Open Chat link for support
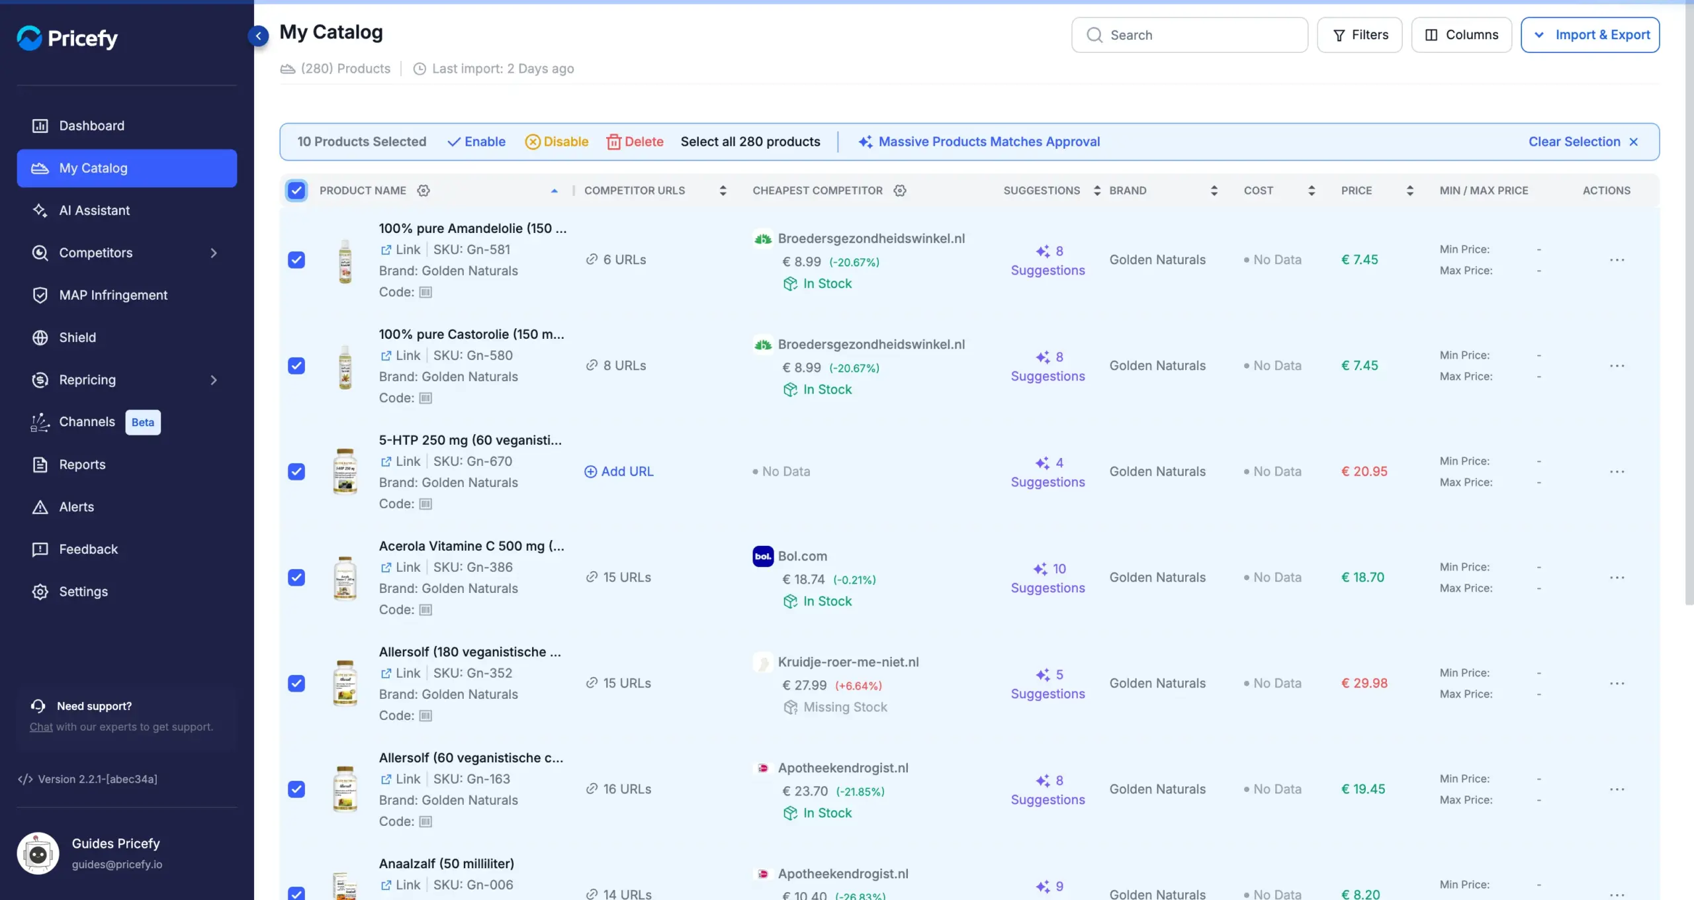This screenshot has height=900, width=1694. click(41, 727)
